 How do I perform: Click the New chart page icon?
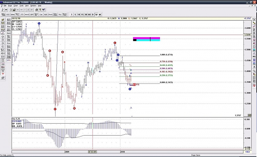coord(11,10)
